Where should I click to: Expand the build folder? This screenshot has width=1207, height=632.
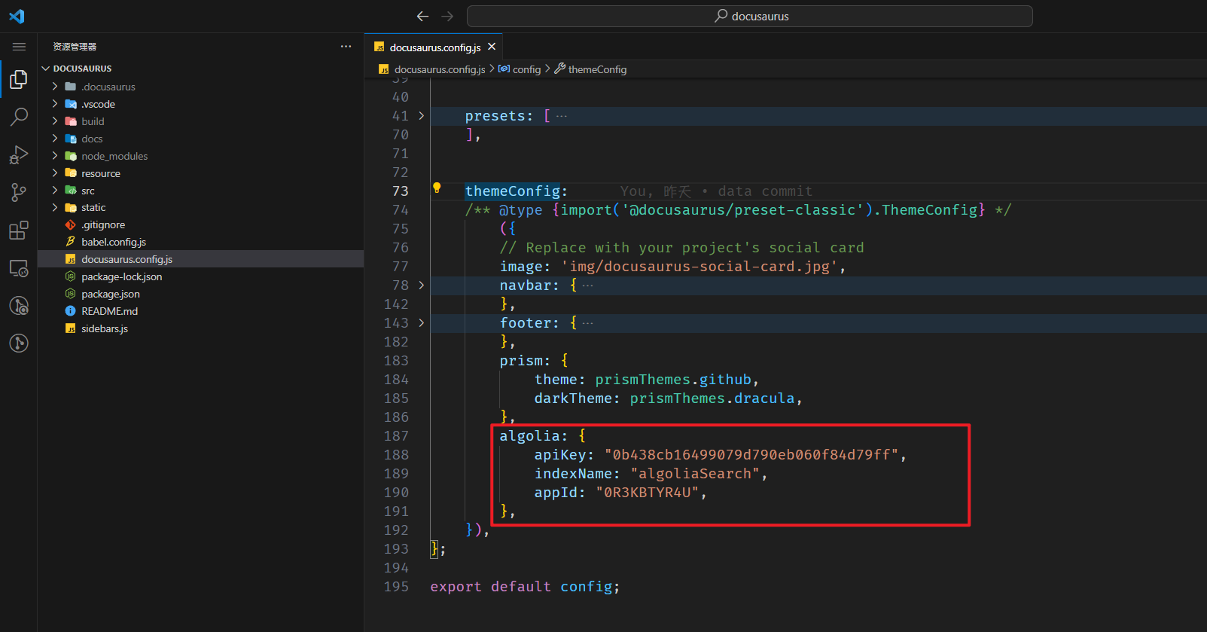55,121
